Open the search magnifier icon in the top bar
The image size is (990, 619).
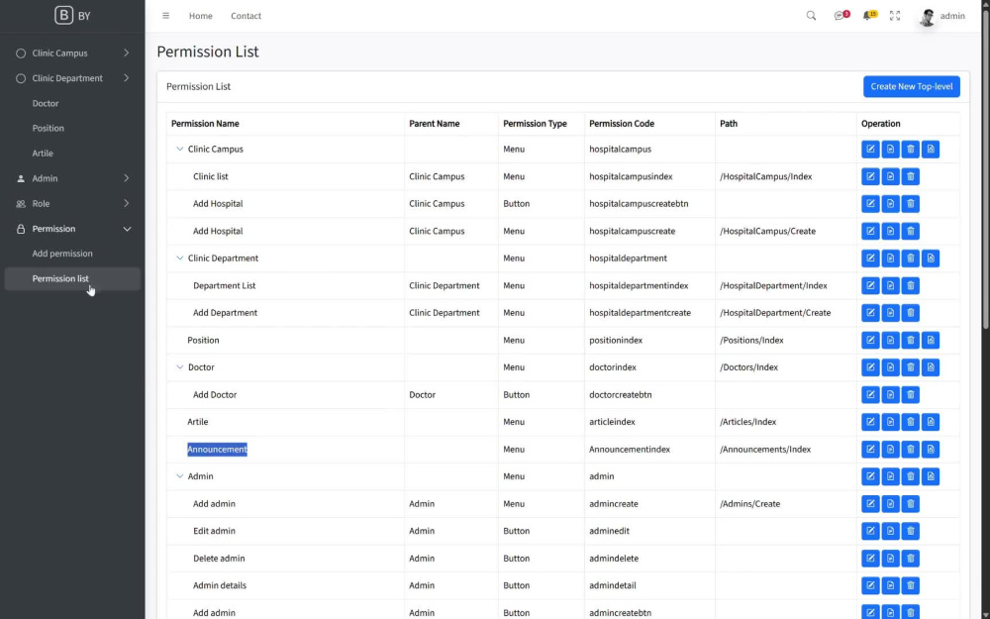[811, 16]
